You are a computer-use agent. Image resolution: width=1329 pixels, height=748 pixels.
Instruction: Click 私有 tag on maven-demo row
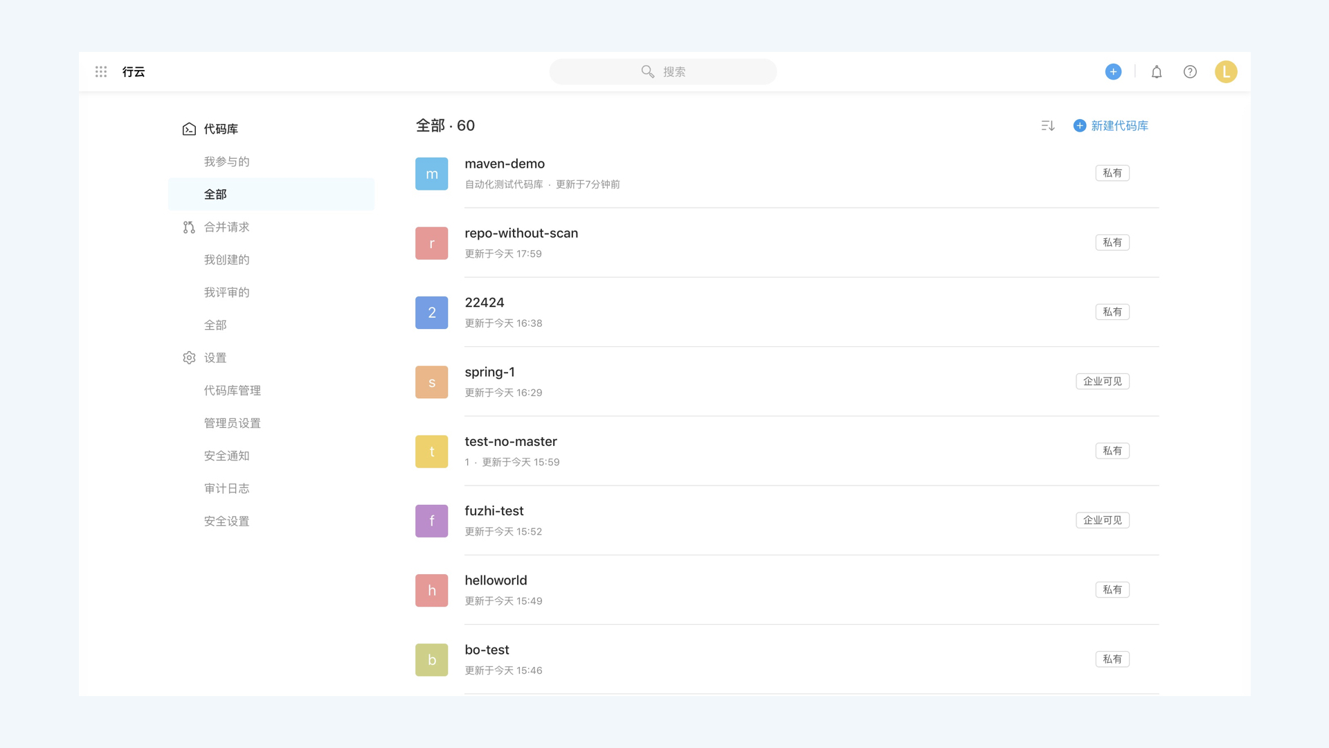(x=1112, y=173)
